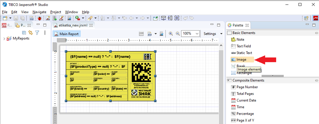Open the Project menu
319x124 pixels.
coord(55,12)
